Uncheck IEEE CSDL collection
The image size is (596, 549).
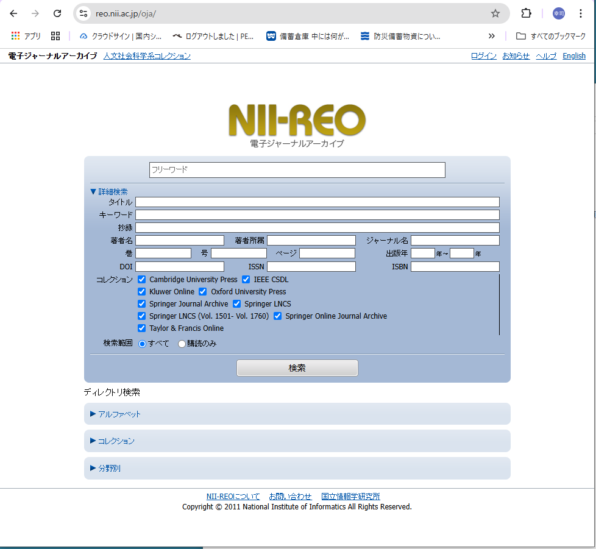click(246, 280)
